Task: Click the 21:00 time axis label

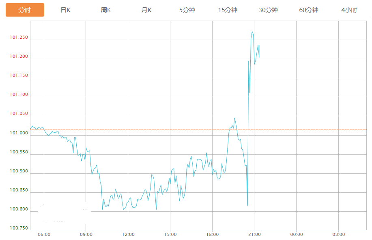Action: [254, 234]
